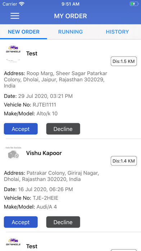
Task: Tap the Dis:1.5 KM distance badge
Action: click(x=124, y=61)
